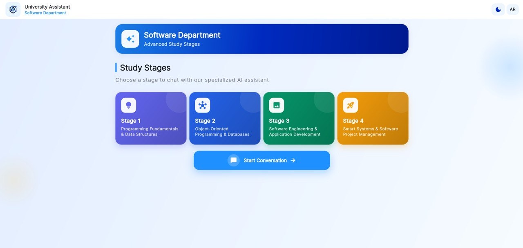
Task: Click the 'Choose a stage to chat' instruction text
Action: coord(192,80)
